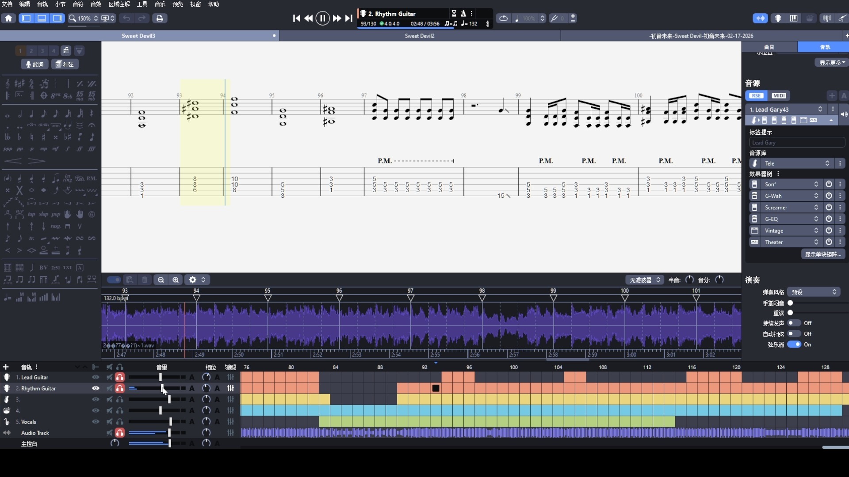This screenshot has height=477, width=849.
Task: Switch to the Sweet Devil2 tab
Action: (420, 36)
